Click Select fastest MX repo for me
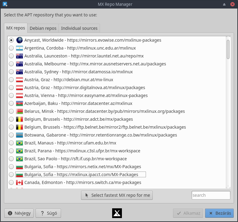238x222 pixels. click(117, 195)
